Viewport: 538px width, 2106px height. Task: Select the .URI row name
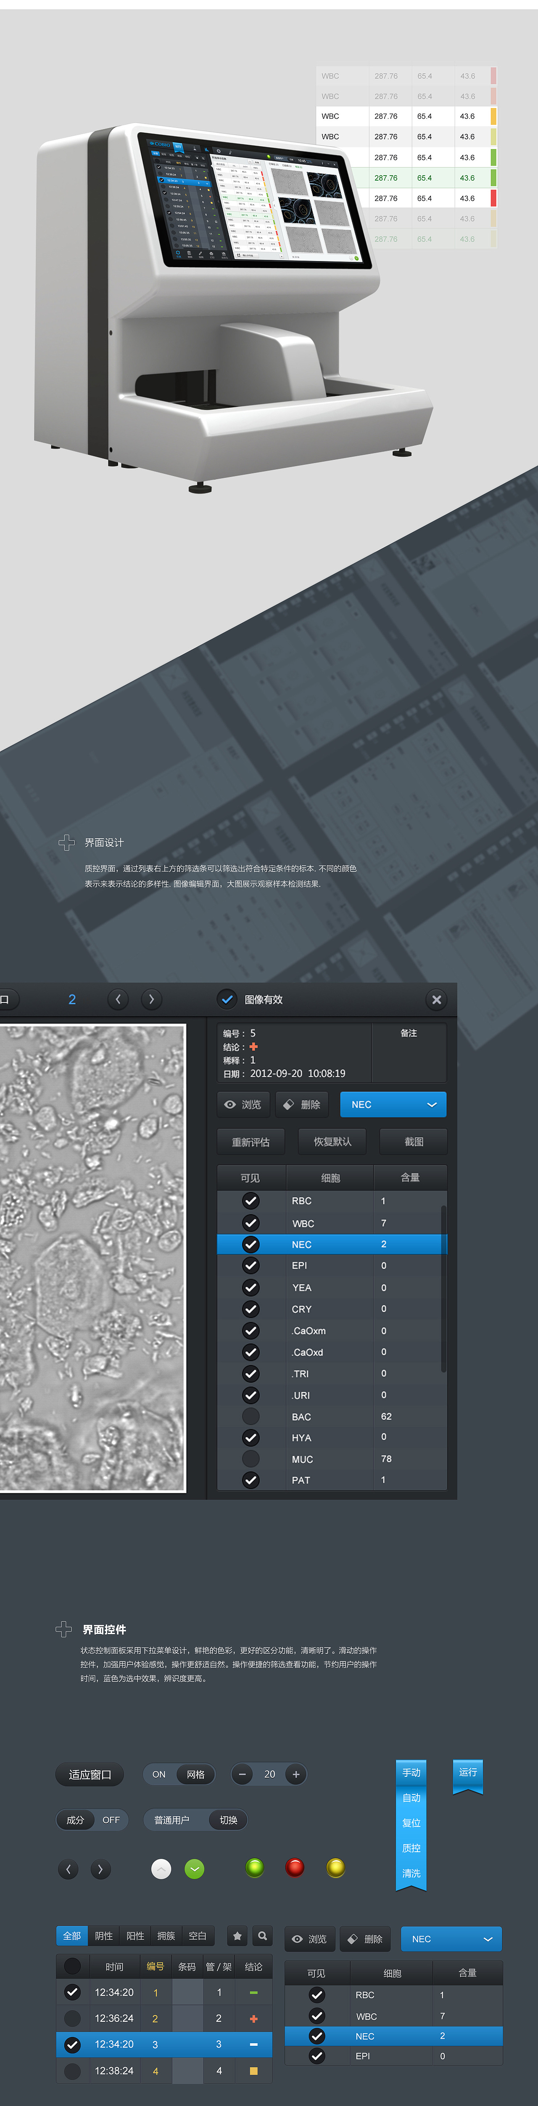pyautogui.click(x=301, y=1396)
